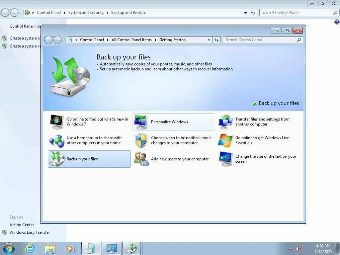340x255 pixels.
Task: Select Personalize Windows item text
Action: [170, 122]
